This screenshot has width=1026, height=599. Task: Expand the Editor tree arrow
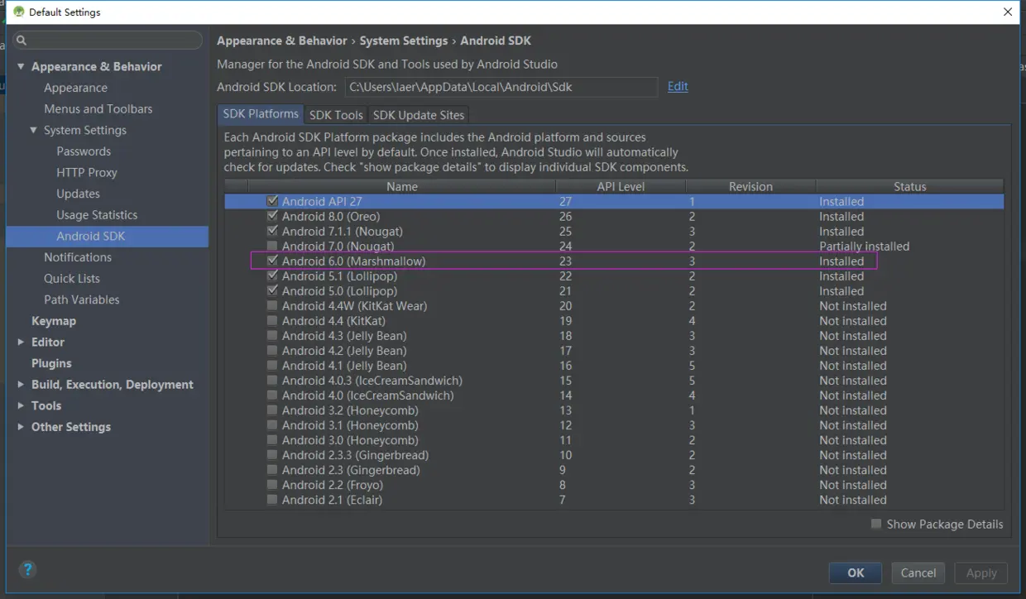tap(21, 342)
